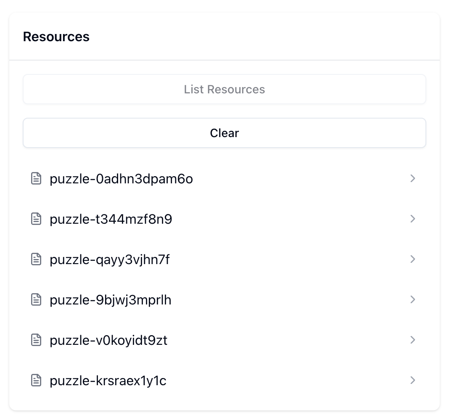Expand puzzle-9bjwj3mprlh via its chevron
The width and height of the screenshot is (449, 418).
tap(412, 299)
